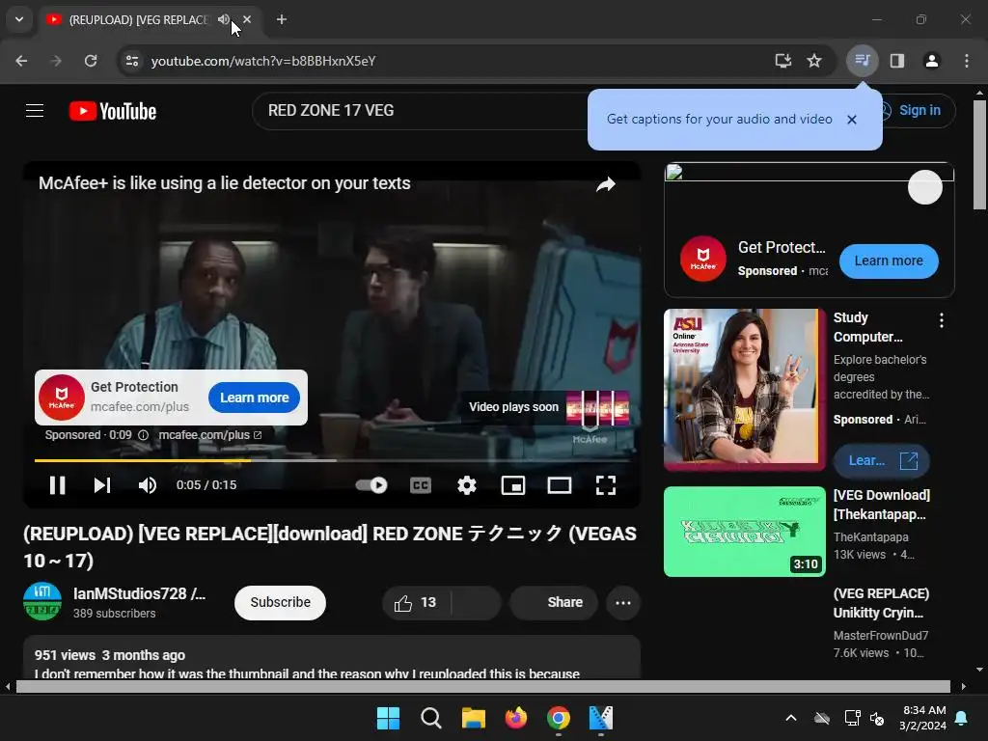988x741 pixels.
Task: Open McAfee logo in sidebar ad
Action: (x=703, y=259)
